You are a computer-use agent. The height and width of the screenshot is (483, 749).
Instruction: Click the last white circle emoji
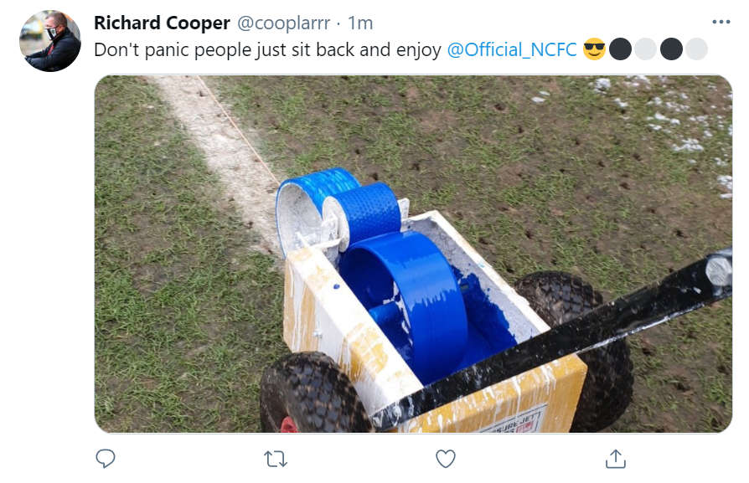coord(696,49)
